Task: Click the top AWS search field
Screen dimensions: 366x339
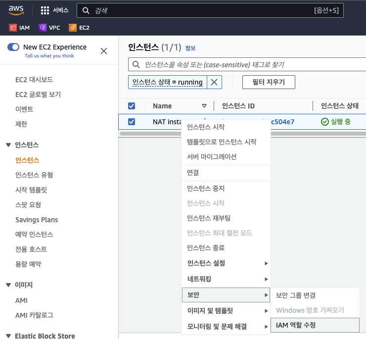Action: [x=210, y=10]
